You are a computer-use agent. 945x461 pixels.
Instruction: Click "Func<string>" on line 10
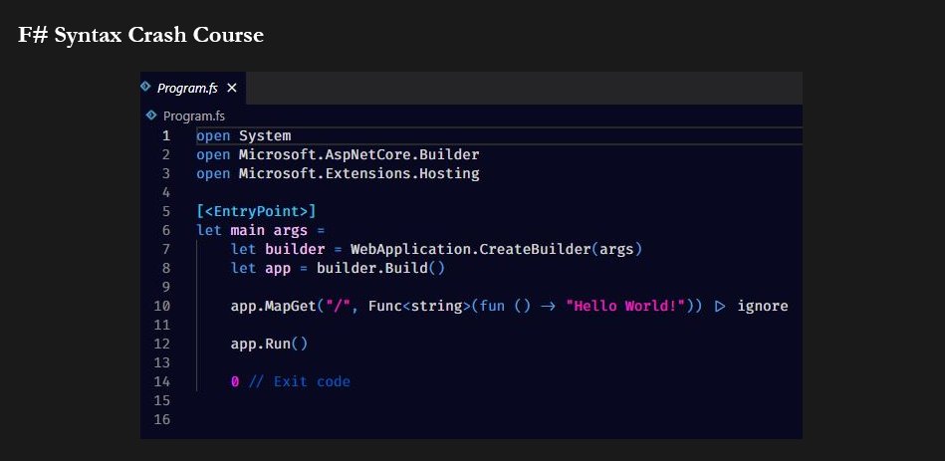click(419, 306)
